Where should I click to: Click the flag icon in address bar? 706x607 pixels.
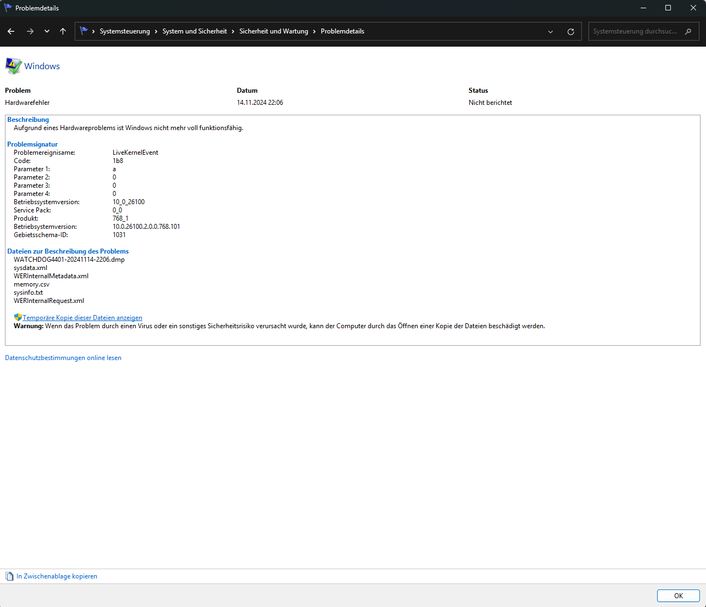point(84,31)
